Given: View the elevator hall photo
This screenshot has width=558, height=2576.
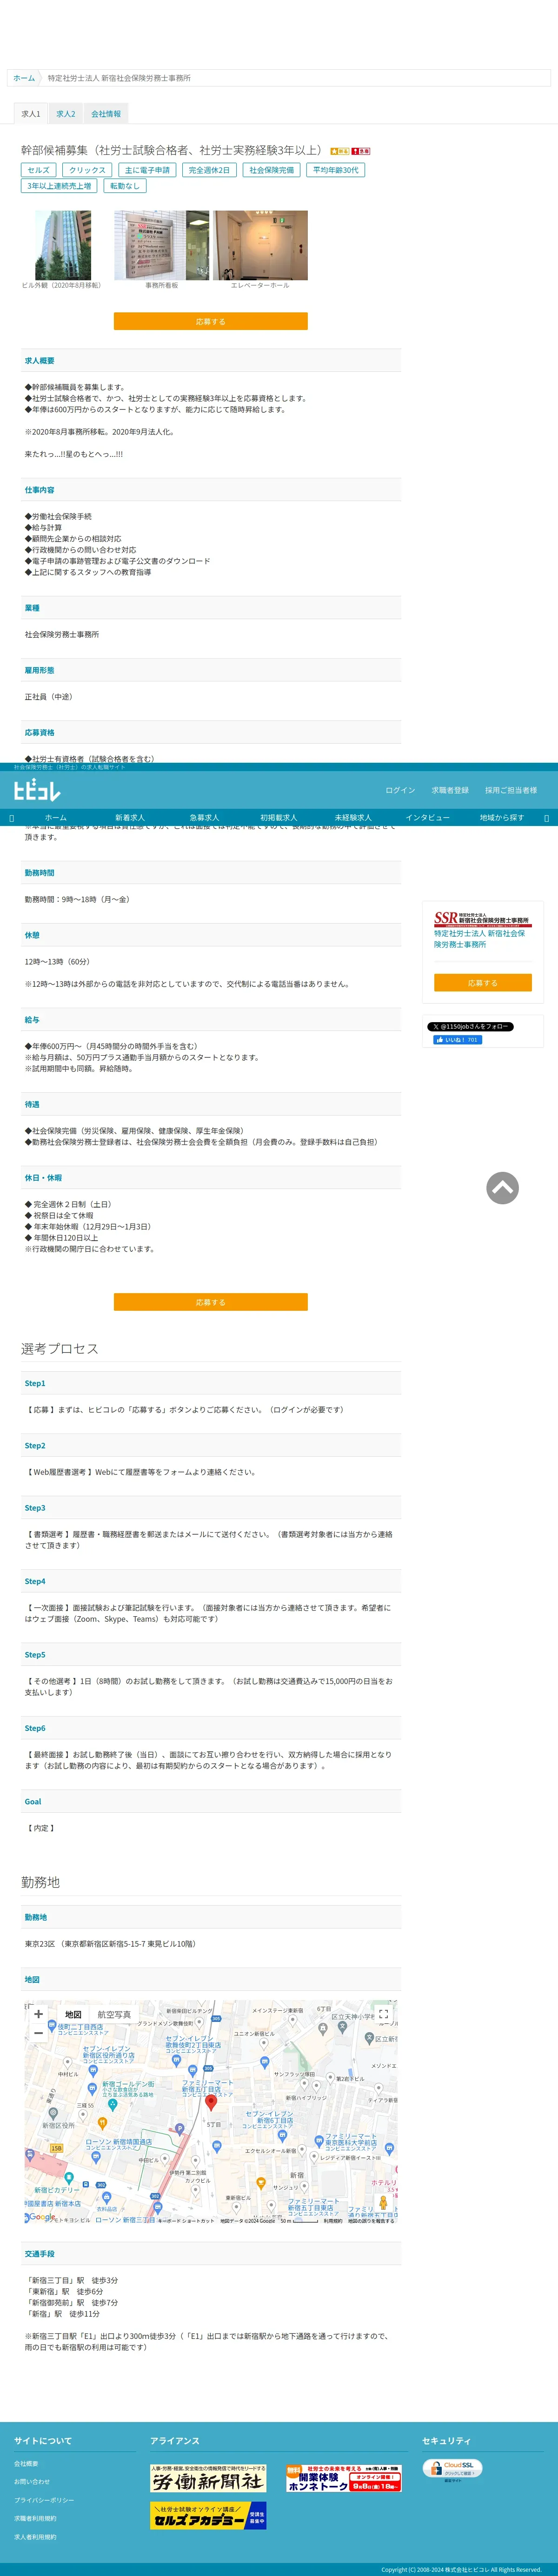Looking at the screenshot, I should pyautogui.click(x=260, y=245).
